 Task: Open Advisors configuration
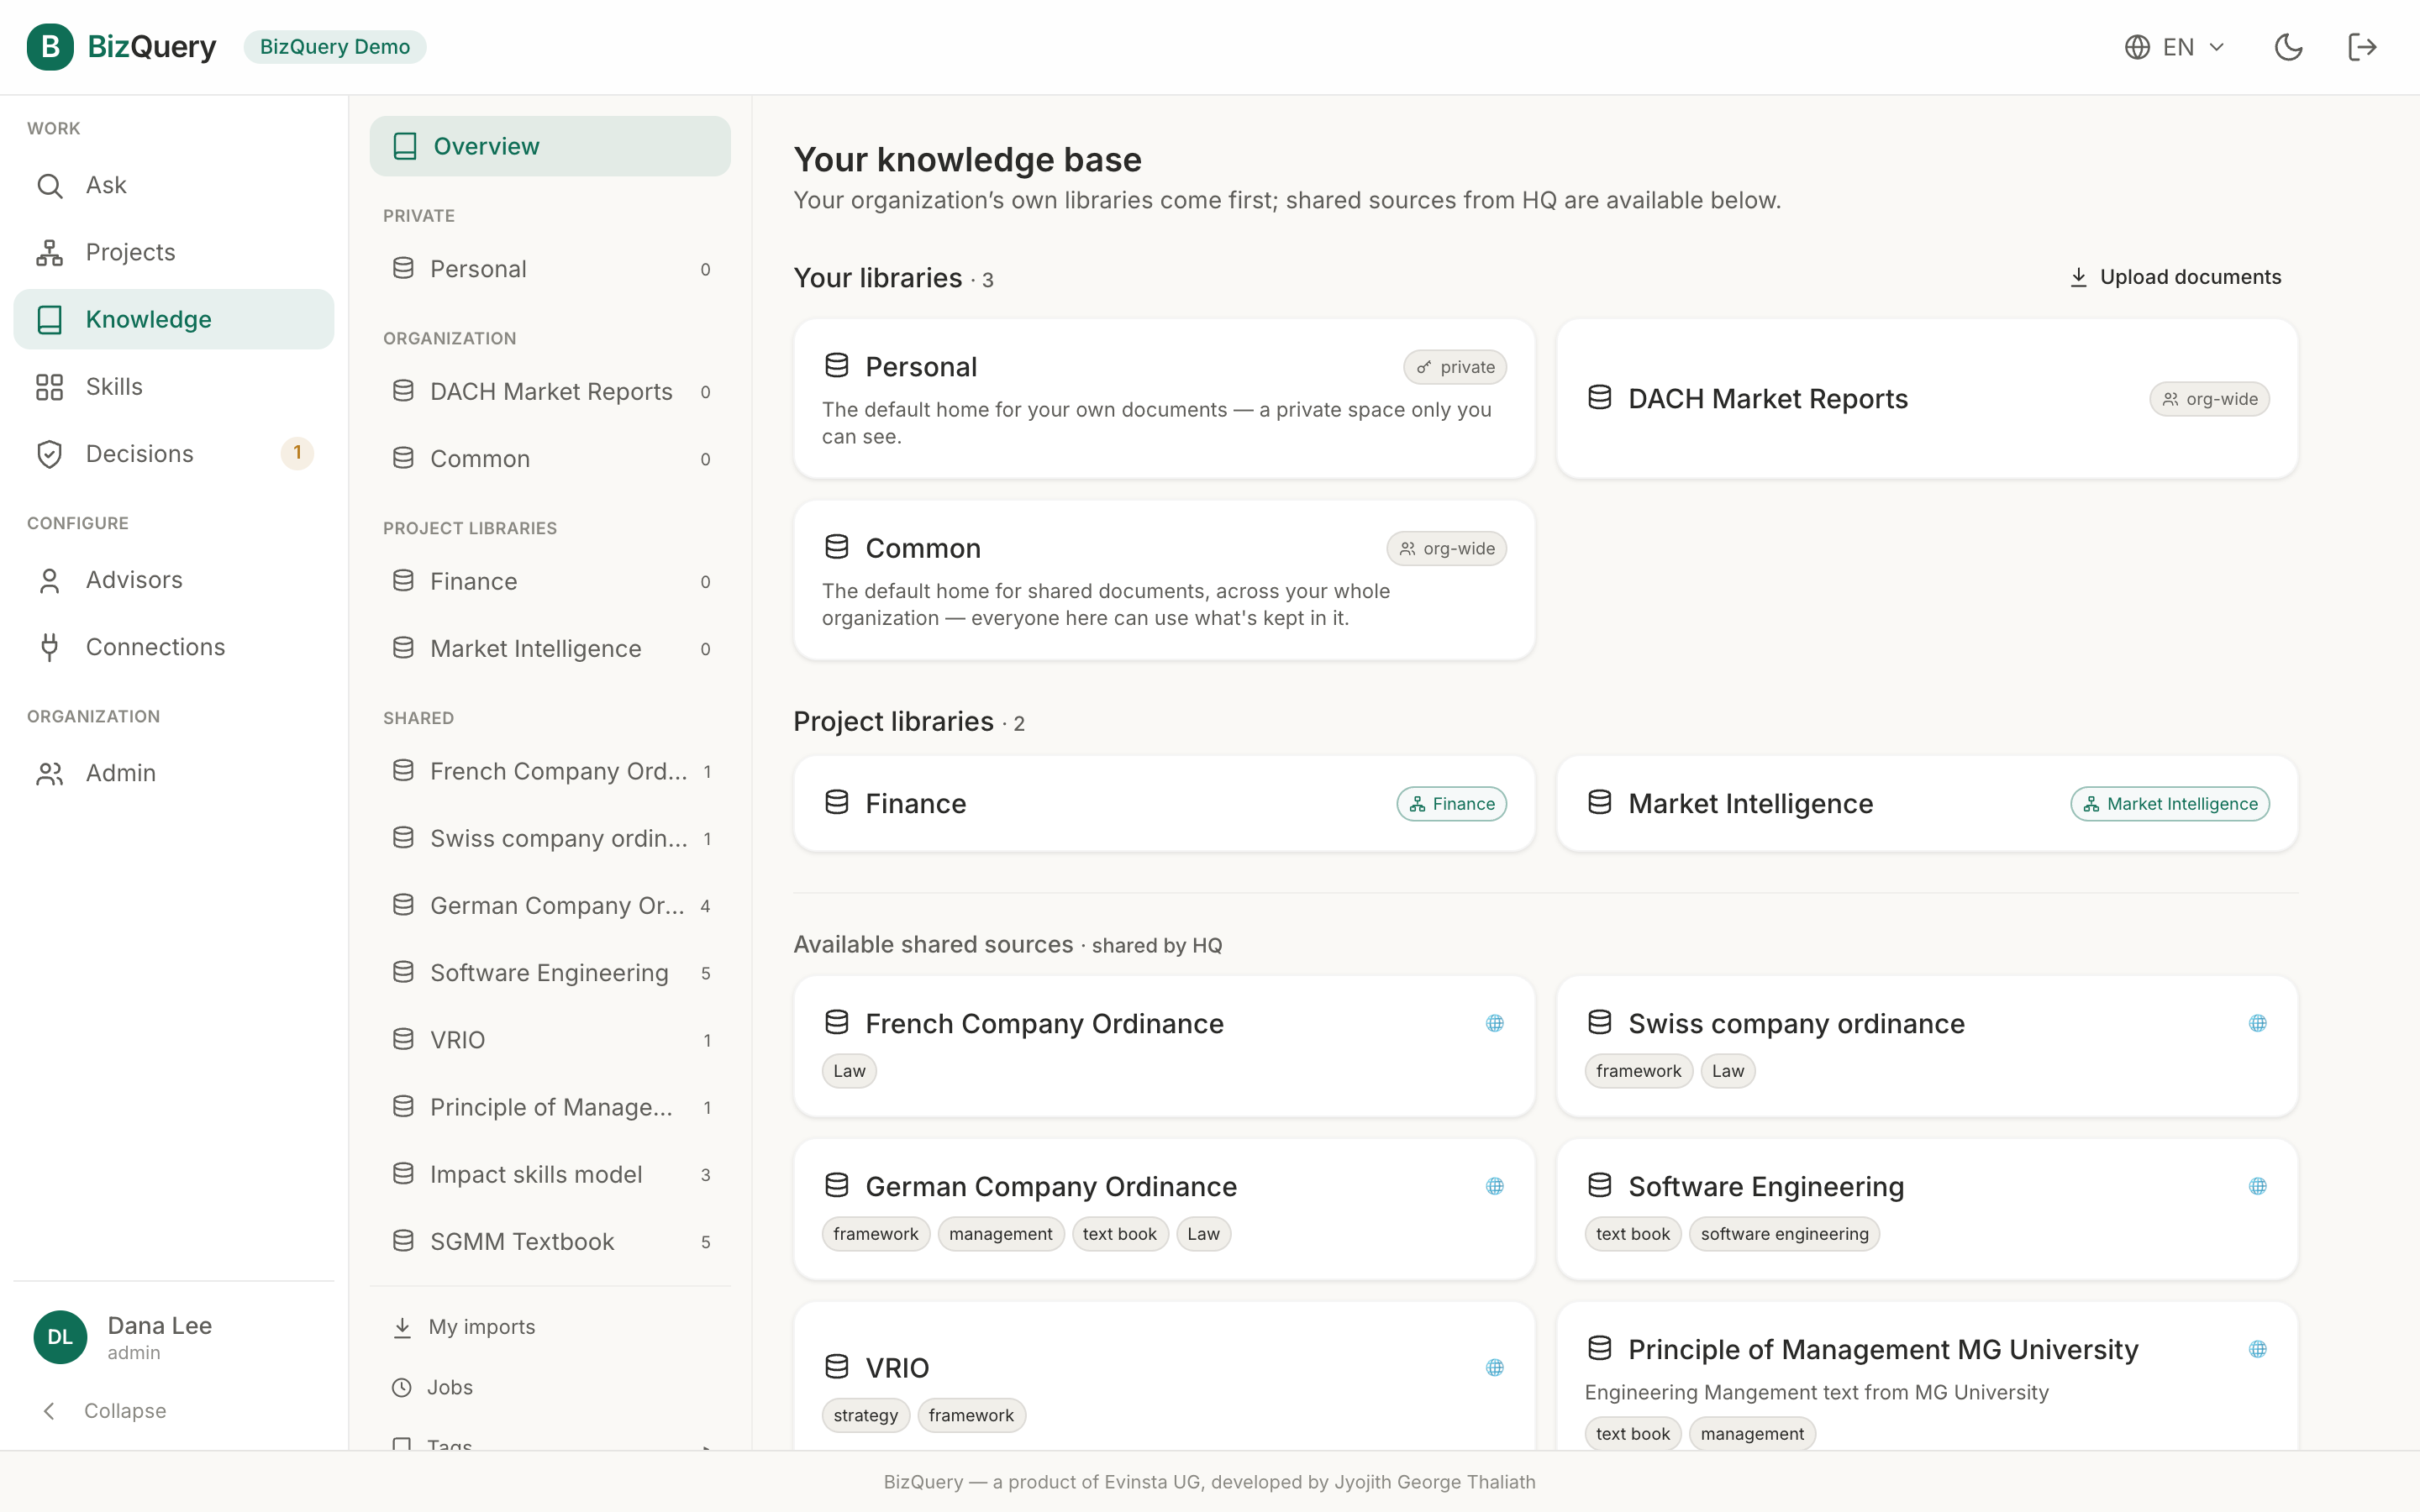pos(174,580)
